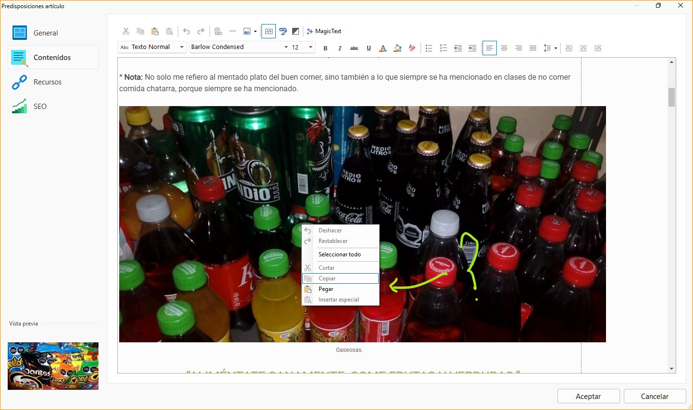Image resolution: width=693 pixels, height=410 pixels.
Task: Click the editor vertical scrollbar thumb
Action: tap(671, 97)
